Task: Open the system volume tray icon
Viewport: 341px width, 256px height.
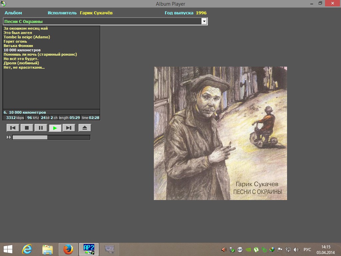Action: coord(296,249)
